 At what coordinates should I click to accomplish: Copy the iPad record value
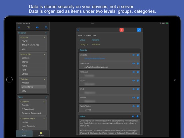coord(138,89)
